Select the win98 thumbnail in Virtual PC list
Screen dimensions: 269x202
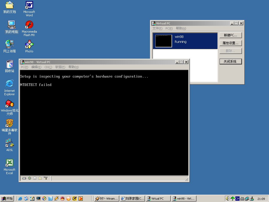point(163,41)
